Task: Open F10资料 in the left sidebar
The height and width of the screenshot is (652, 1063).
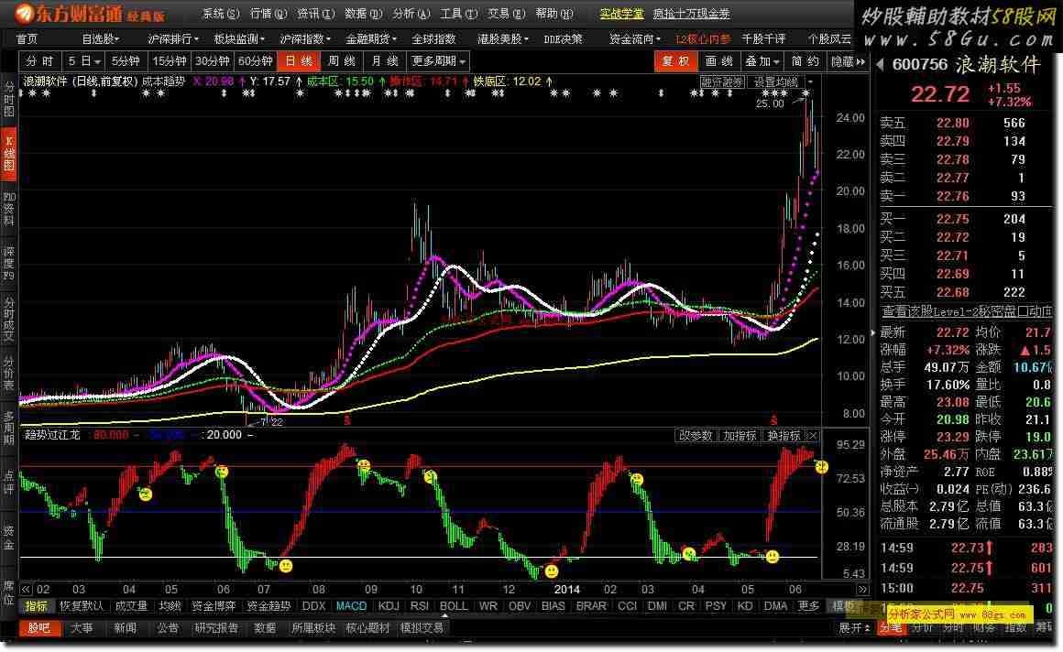Action: (x=9, y=208)
